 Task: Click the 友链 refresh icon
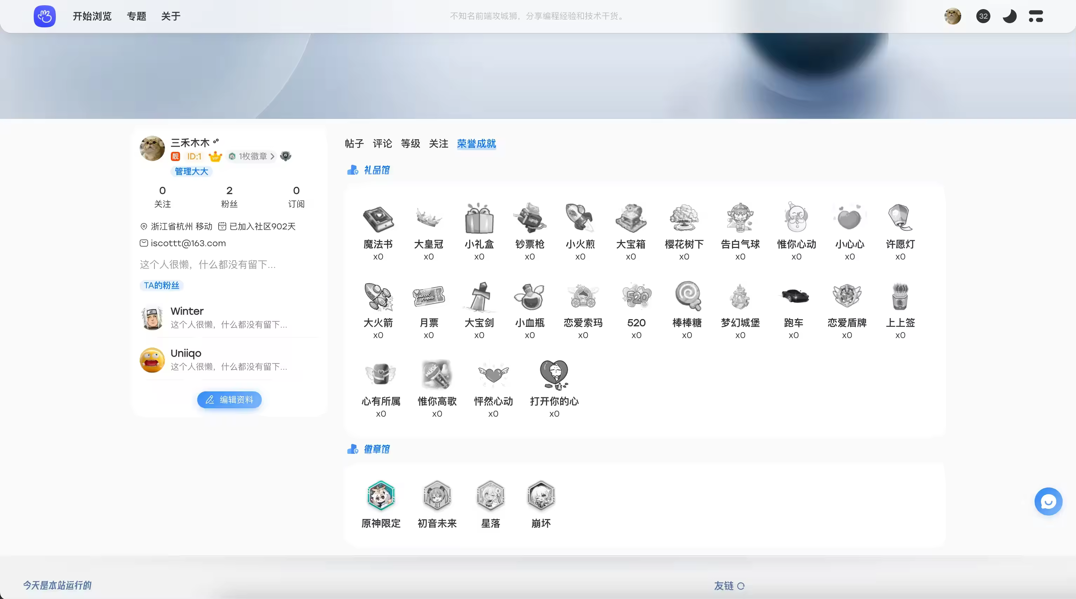pos(741,586)
